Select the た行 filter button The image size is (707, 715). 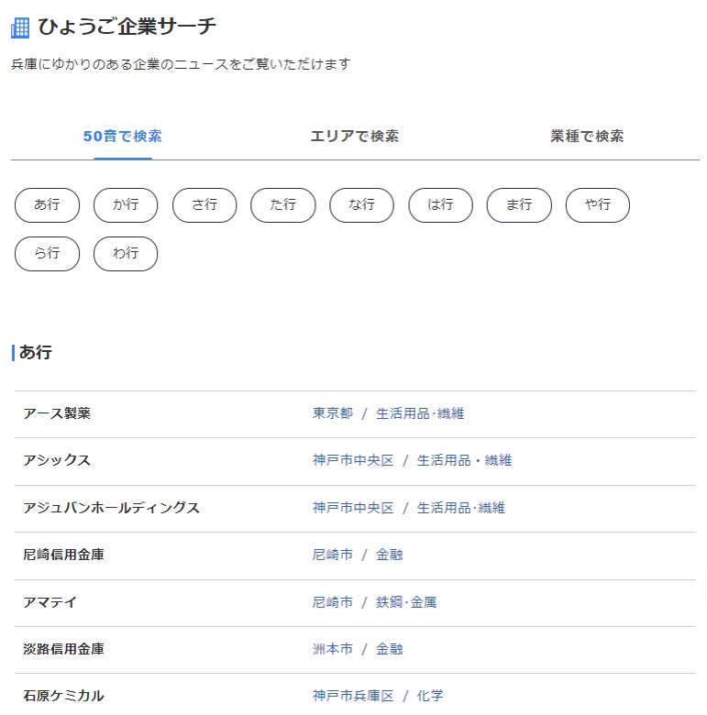point(282,204)
